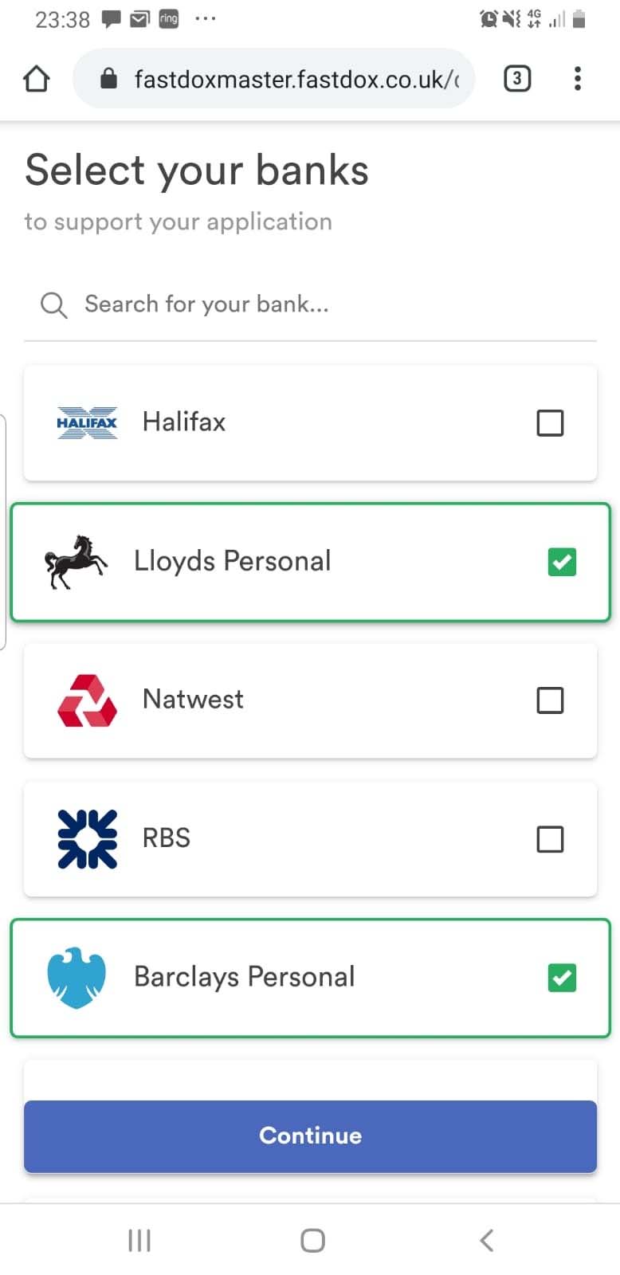The height and width of the screenshot is (1275, 620).
Task: Tap the fastdox URL address bar
Action: click(295, 79)
